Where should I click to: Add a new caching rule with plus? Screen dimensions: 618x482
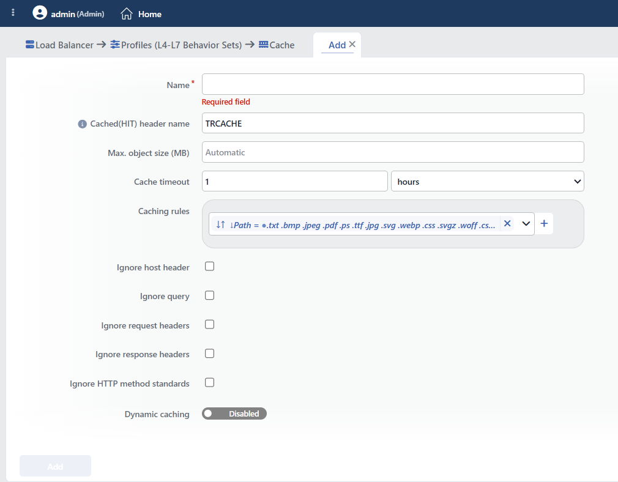click(x=544, y=223)
